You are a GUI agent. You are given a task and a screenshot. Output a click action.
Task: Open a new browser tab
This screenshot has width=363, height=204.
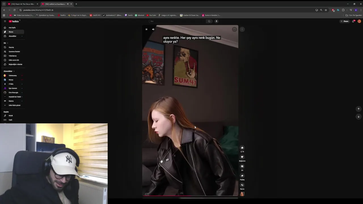(76, 4)
